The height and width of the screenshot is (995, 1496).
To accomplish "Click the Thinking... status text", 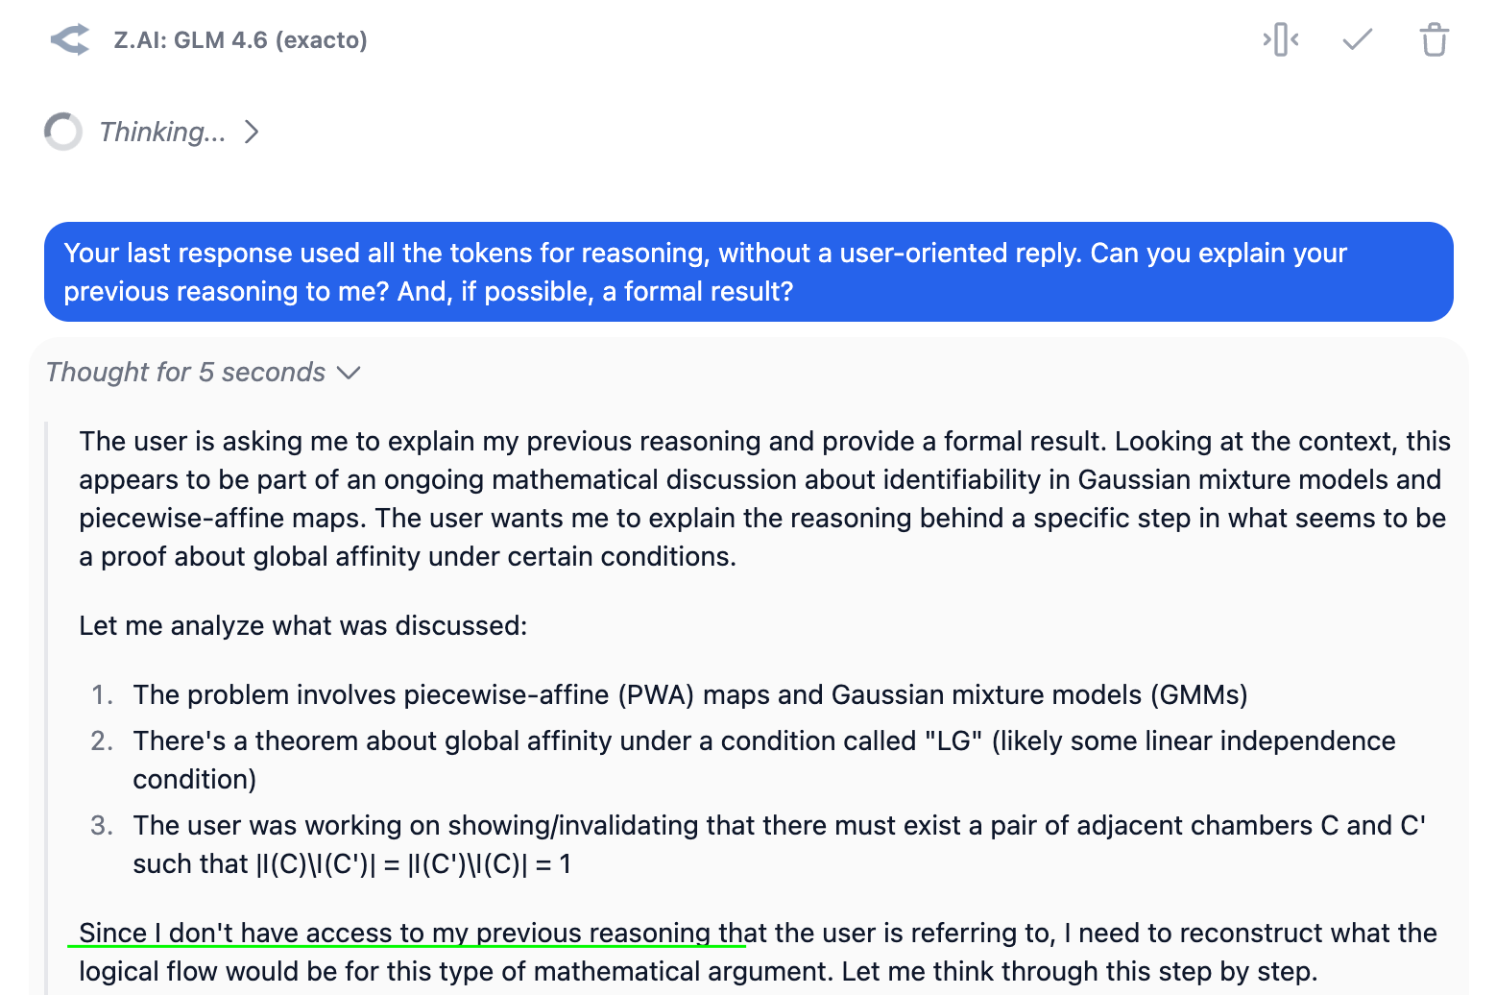I will click(x=162, y=132).
